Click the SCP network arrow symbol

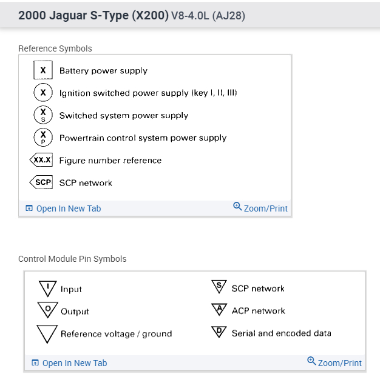pyautogui.click(x=41, y=182)
